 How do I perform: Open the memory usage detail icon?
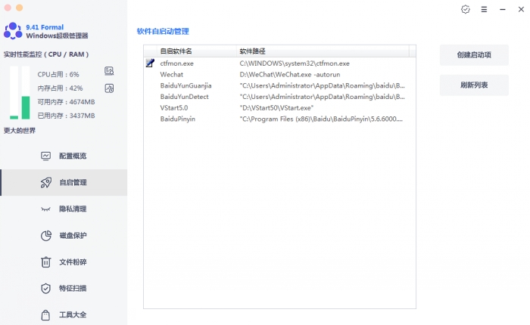[109, 88]
